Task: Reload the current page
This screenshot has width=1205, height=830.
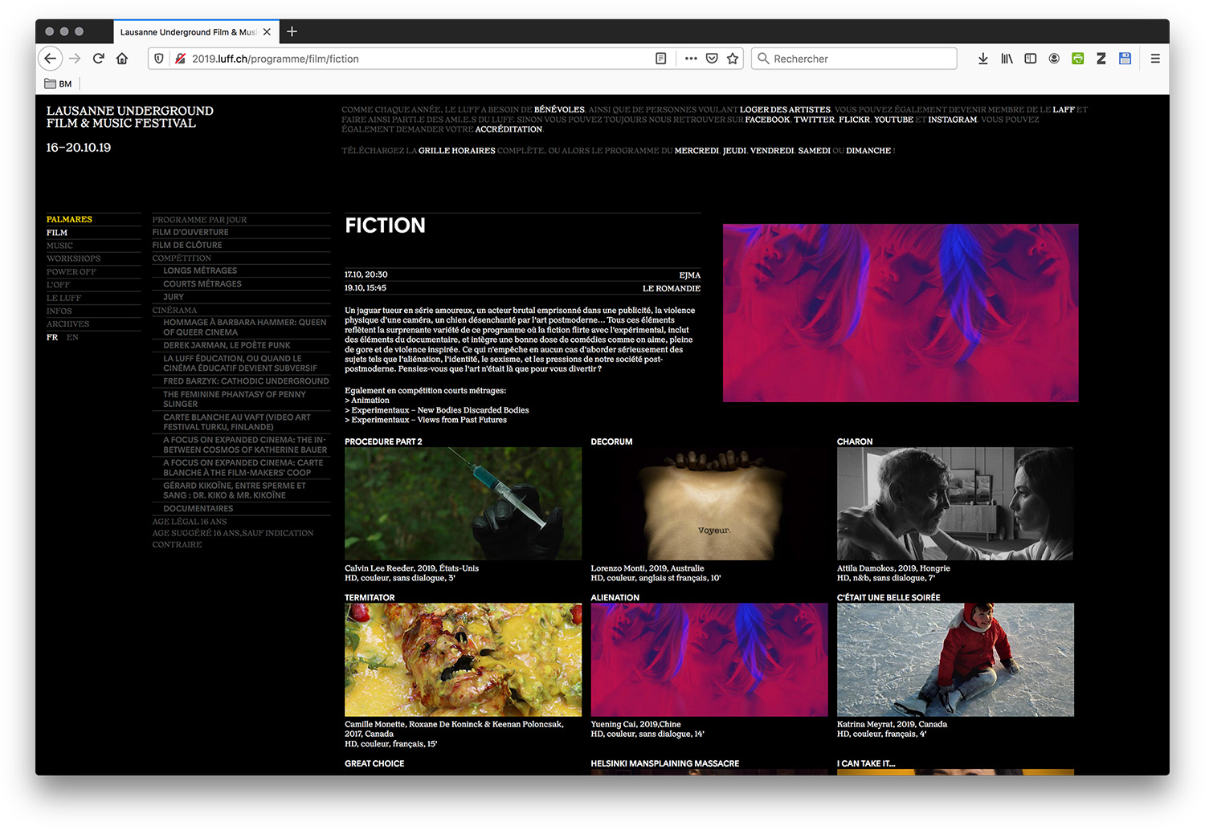Action: (x=98, y=59)
